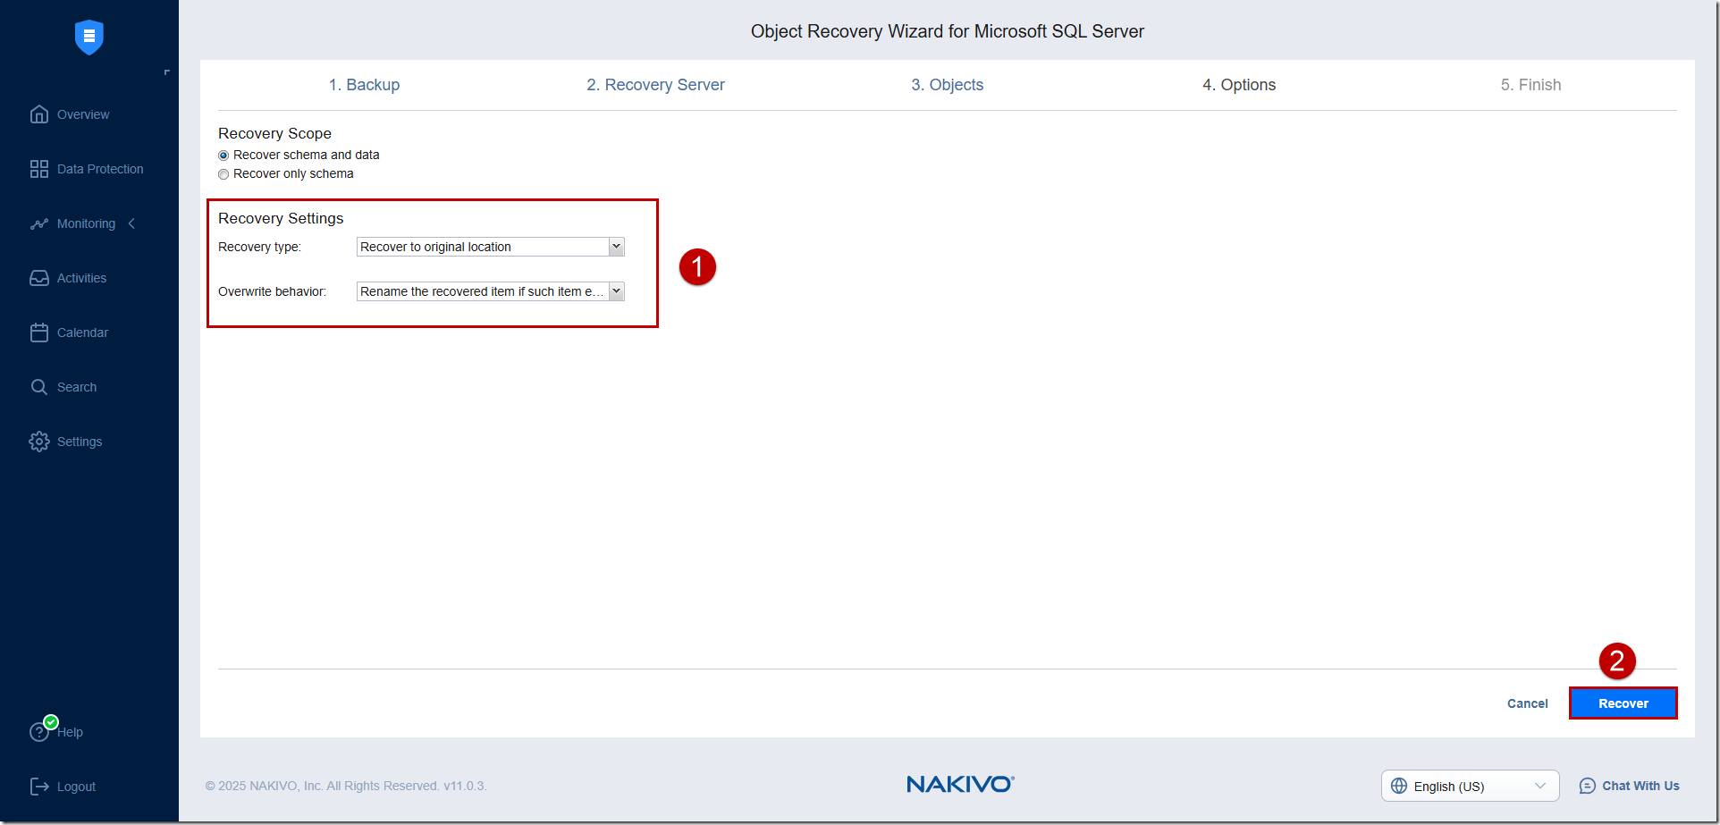Click the Activities inbox icon

pos(39,278)
